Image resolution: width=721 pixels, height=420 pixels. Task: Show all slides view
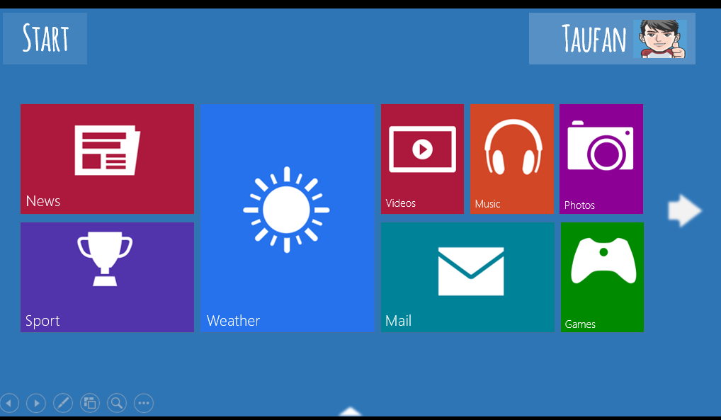90,404
